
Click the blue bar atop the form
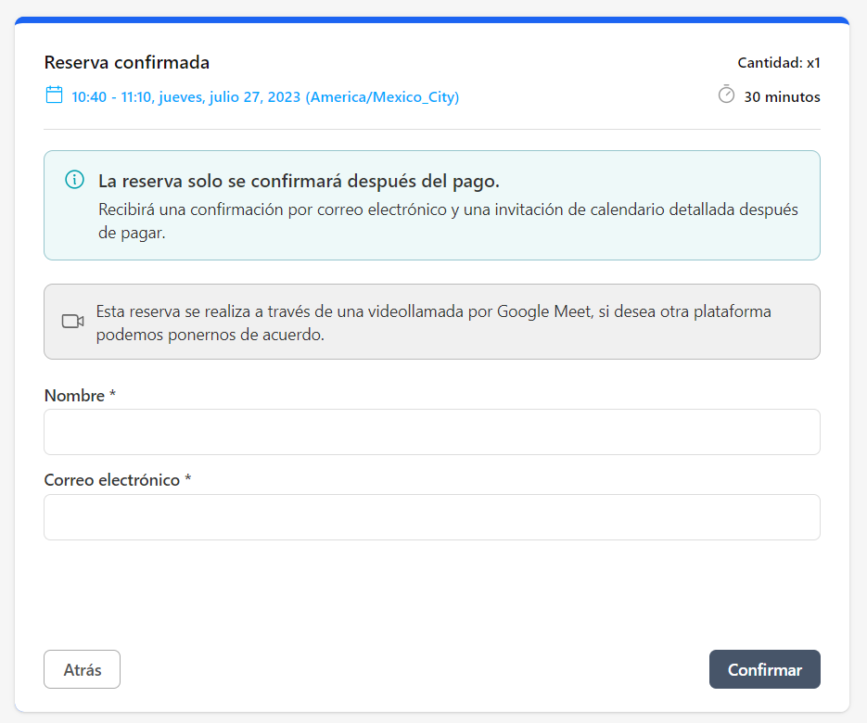(431, 19)
